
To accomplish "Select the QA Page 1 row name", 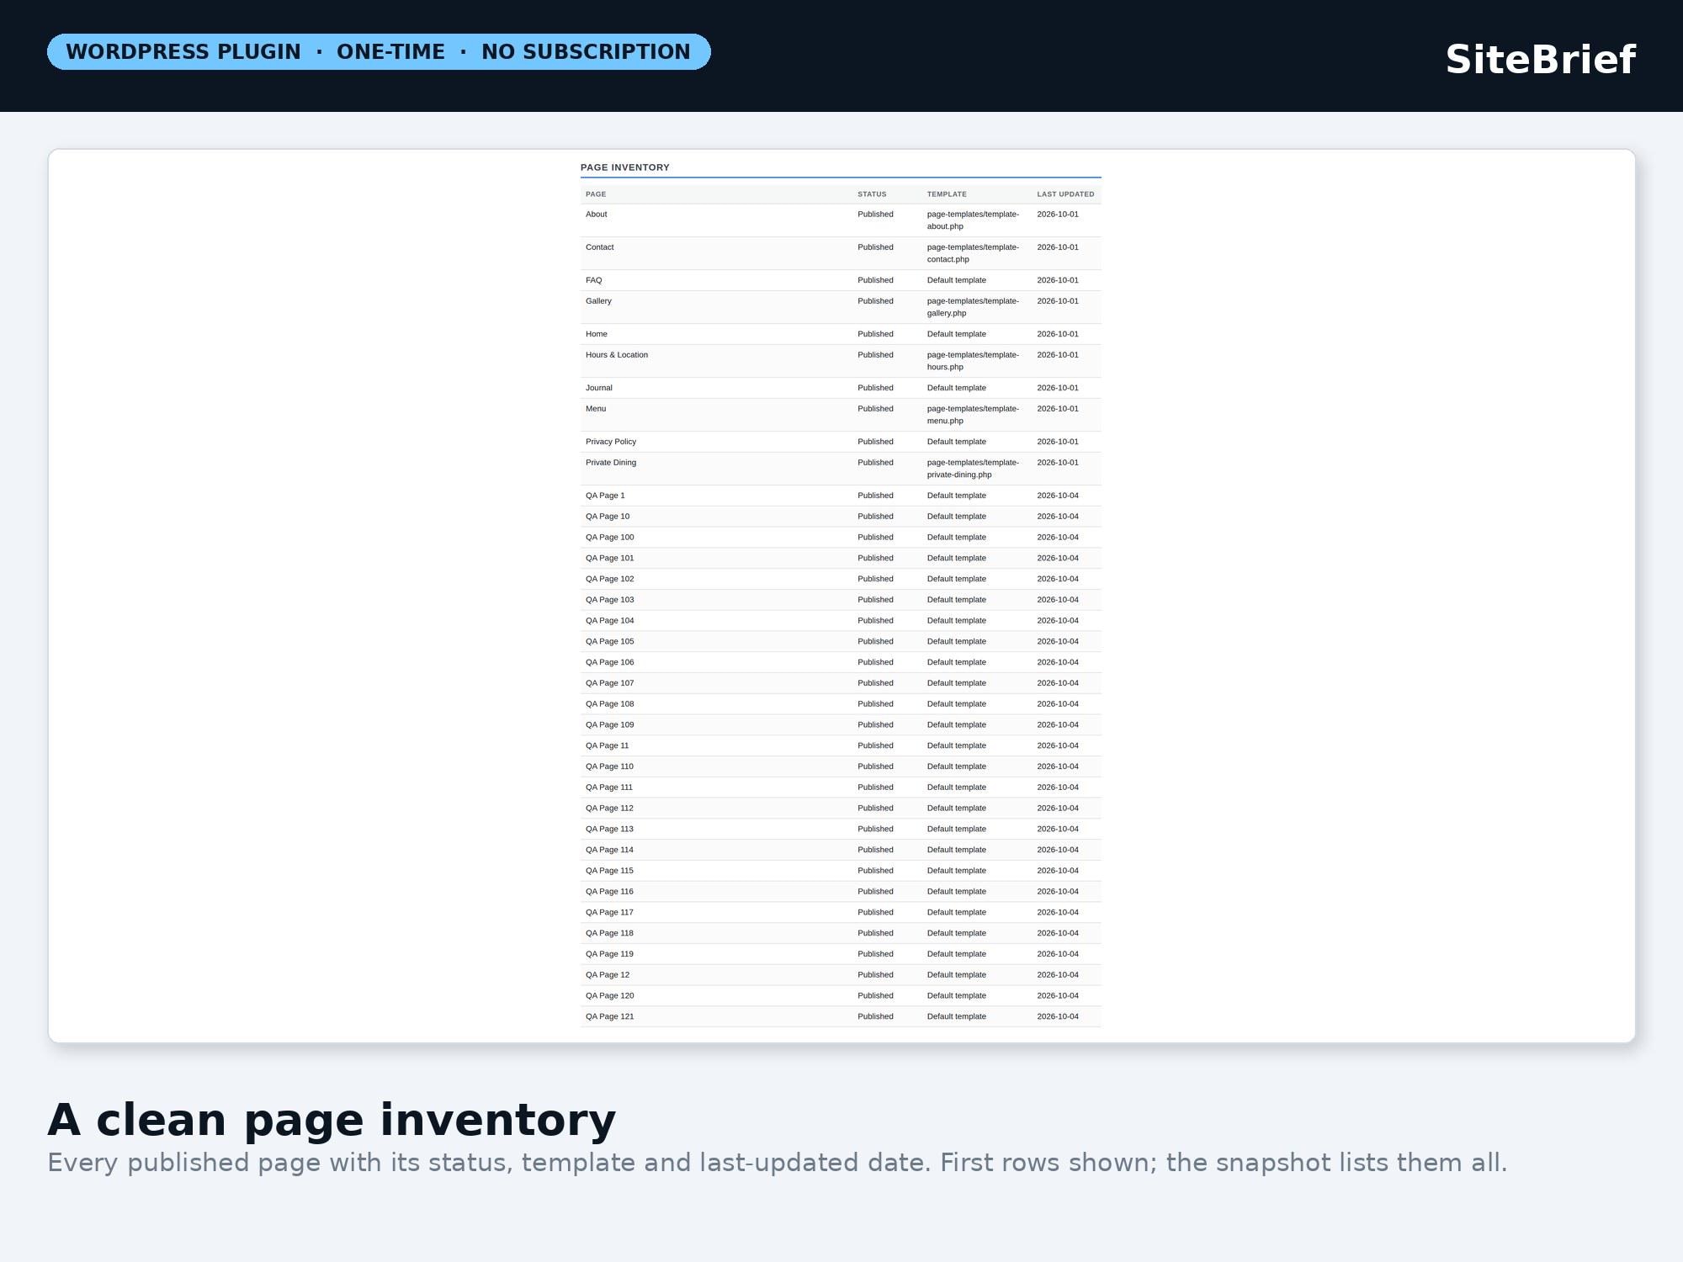I will click(605, 496).
